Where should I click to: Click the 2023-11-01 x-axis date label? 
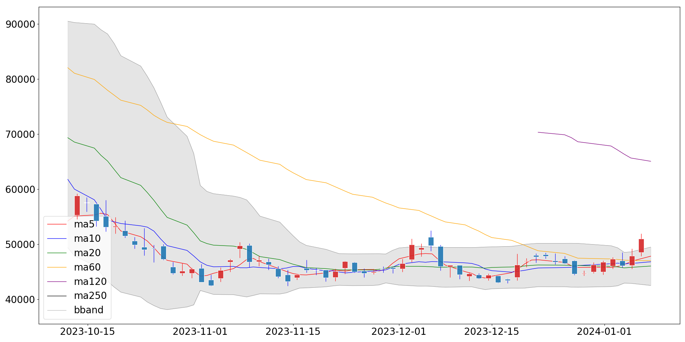point(200,332)
